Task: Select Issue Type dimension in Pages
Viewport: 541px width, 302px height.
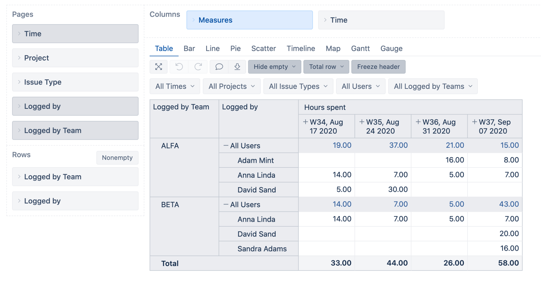Action: click(75, 82)
